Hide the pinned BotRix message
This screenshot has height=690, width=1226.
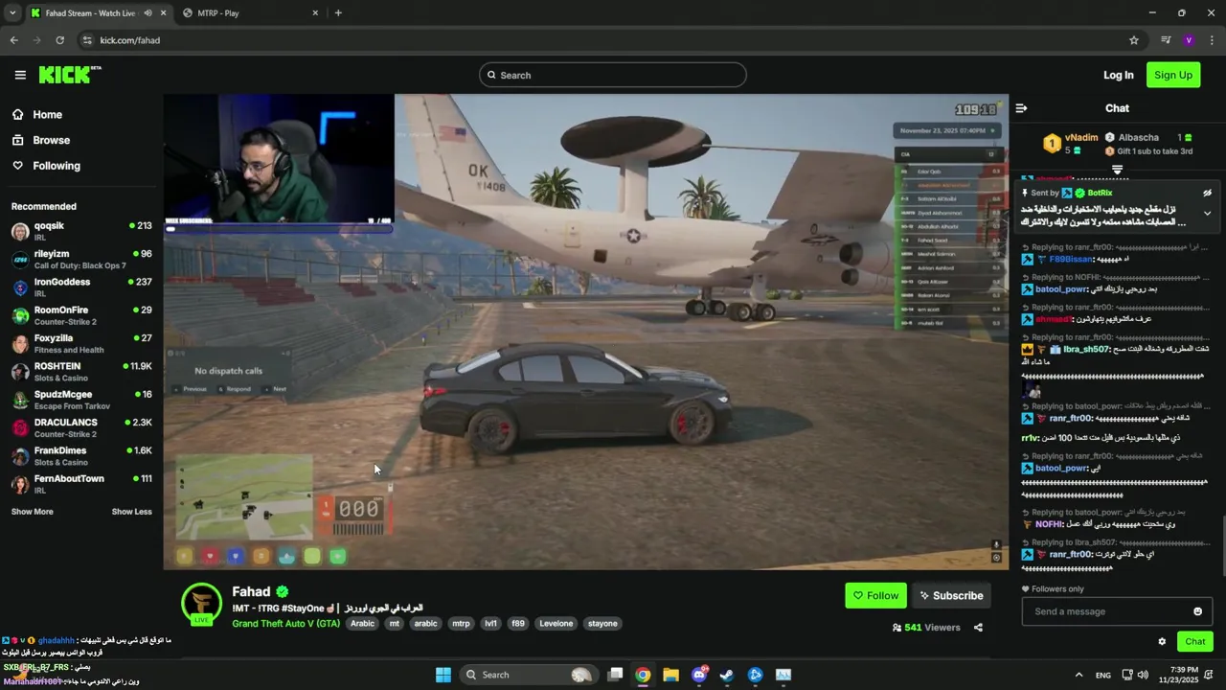coord(1207,193)
